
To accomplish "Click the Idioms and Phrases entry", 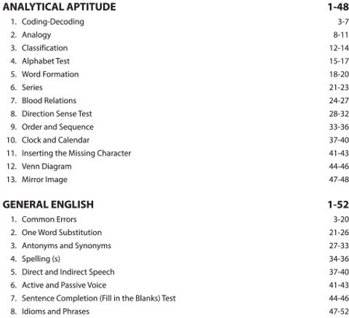I will pyautogui.click(x=55, y=311).
